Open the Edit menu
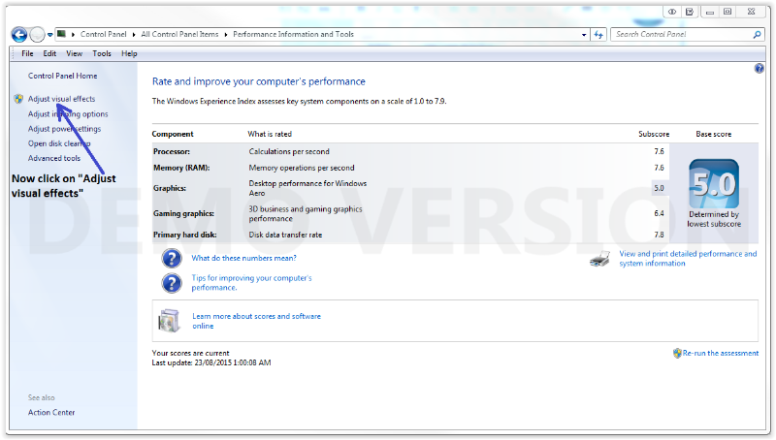The width and height of the screenshot is (776, 440). coord(49,53)
